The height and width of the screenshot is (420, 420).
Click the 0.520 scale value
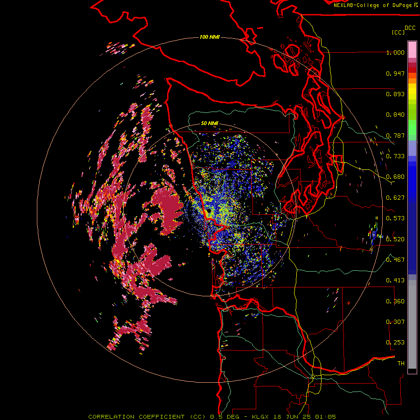tap(395, 239)
